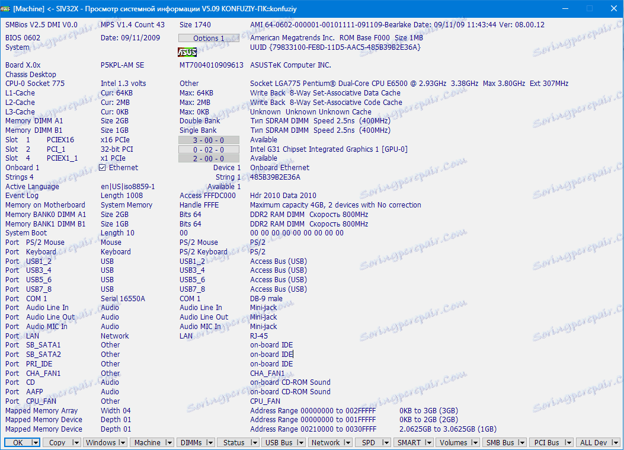
Task: Open the Copy dropdown arrow
Action: 76,442
